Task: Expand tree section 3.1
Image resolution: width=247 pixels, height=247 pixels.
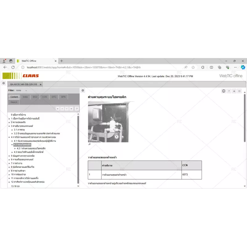Action: coord(12,130)
